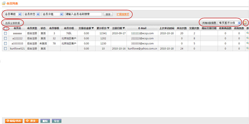Toggle the select-all checkbox in the table header
249x124 pixels.
tap(6, 29)
